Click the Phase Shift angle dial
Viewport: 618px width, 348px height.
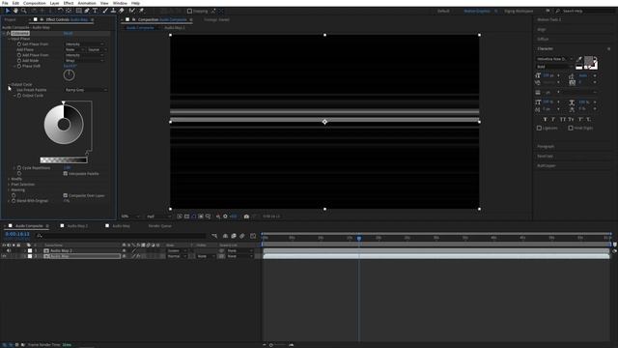tap(69, 75)
